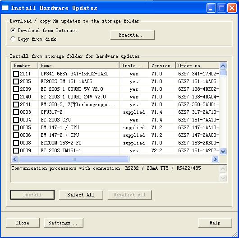Viewport: 239px width, 238px height.
Task: Click the list's vertical scrollbar up arrow
Action: pos(223,66)
